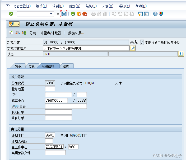Open the 结构(S) menu
The width and height of the screenshot is (186, 160).
pyautogui.click(x=91, y=6)
